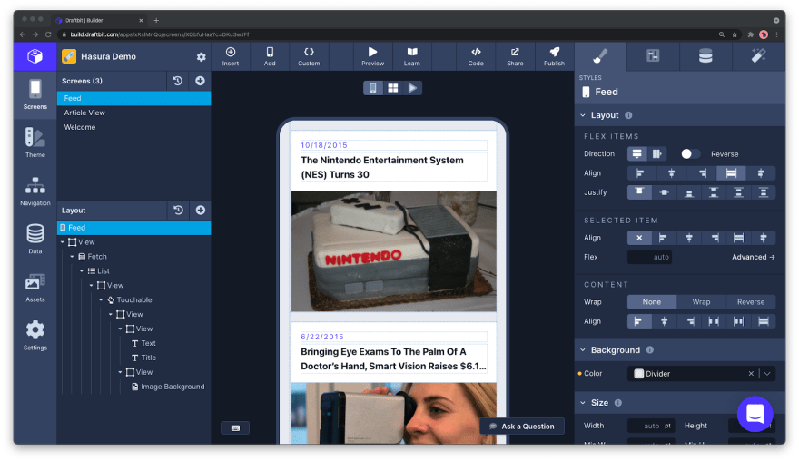Image resolution: width=799 pixels, height=461 pixels.
Task: Click the Flex auto input field
Action: pyautogui.click(x=649, y=257)
